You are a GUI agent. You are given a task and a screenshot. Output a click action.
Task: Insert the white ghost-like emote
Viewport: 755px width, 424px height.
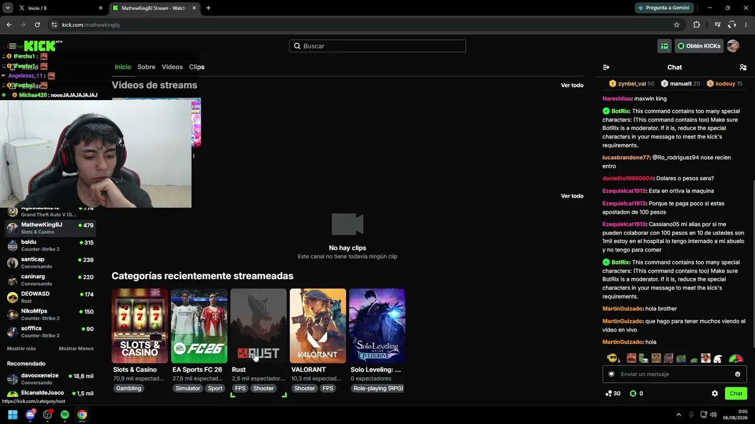(718, 358)
